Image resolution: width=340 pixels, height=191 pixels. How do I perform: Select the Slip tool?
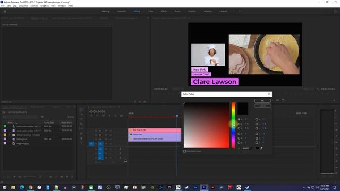(81, 128)
